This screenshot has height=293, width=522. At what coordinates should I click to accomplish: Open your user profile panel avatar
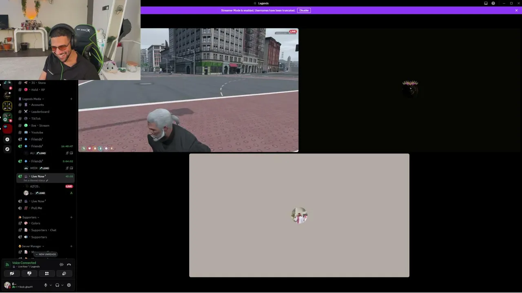(7, 285)
